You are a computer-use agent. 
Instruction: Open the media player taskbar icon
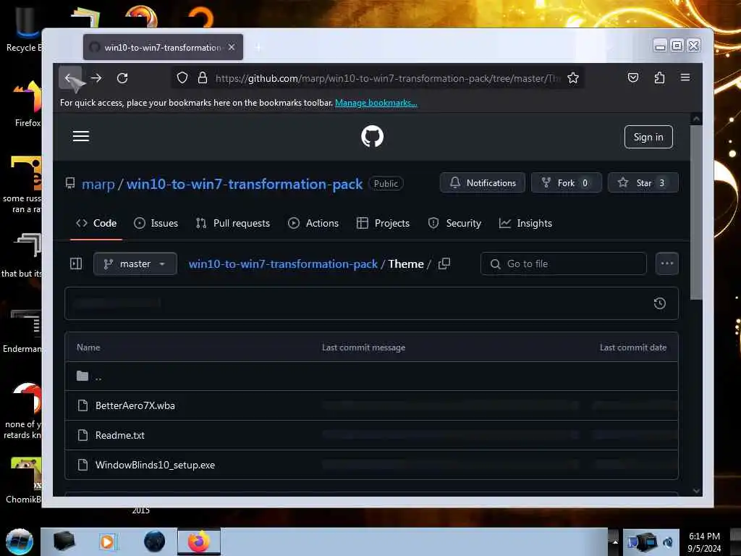tap(108, 542)
